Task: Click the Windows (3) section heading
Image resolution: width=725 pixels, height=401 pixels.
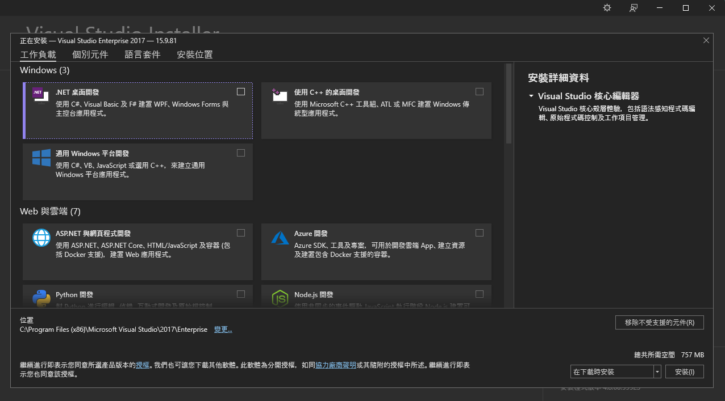Action: click(x=44, y=70)
